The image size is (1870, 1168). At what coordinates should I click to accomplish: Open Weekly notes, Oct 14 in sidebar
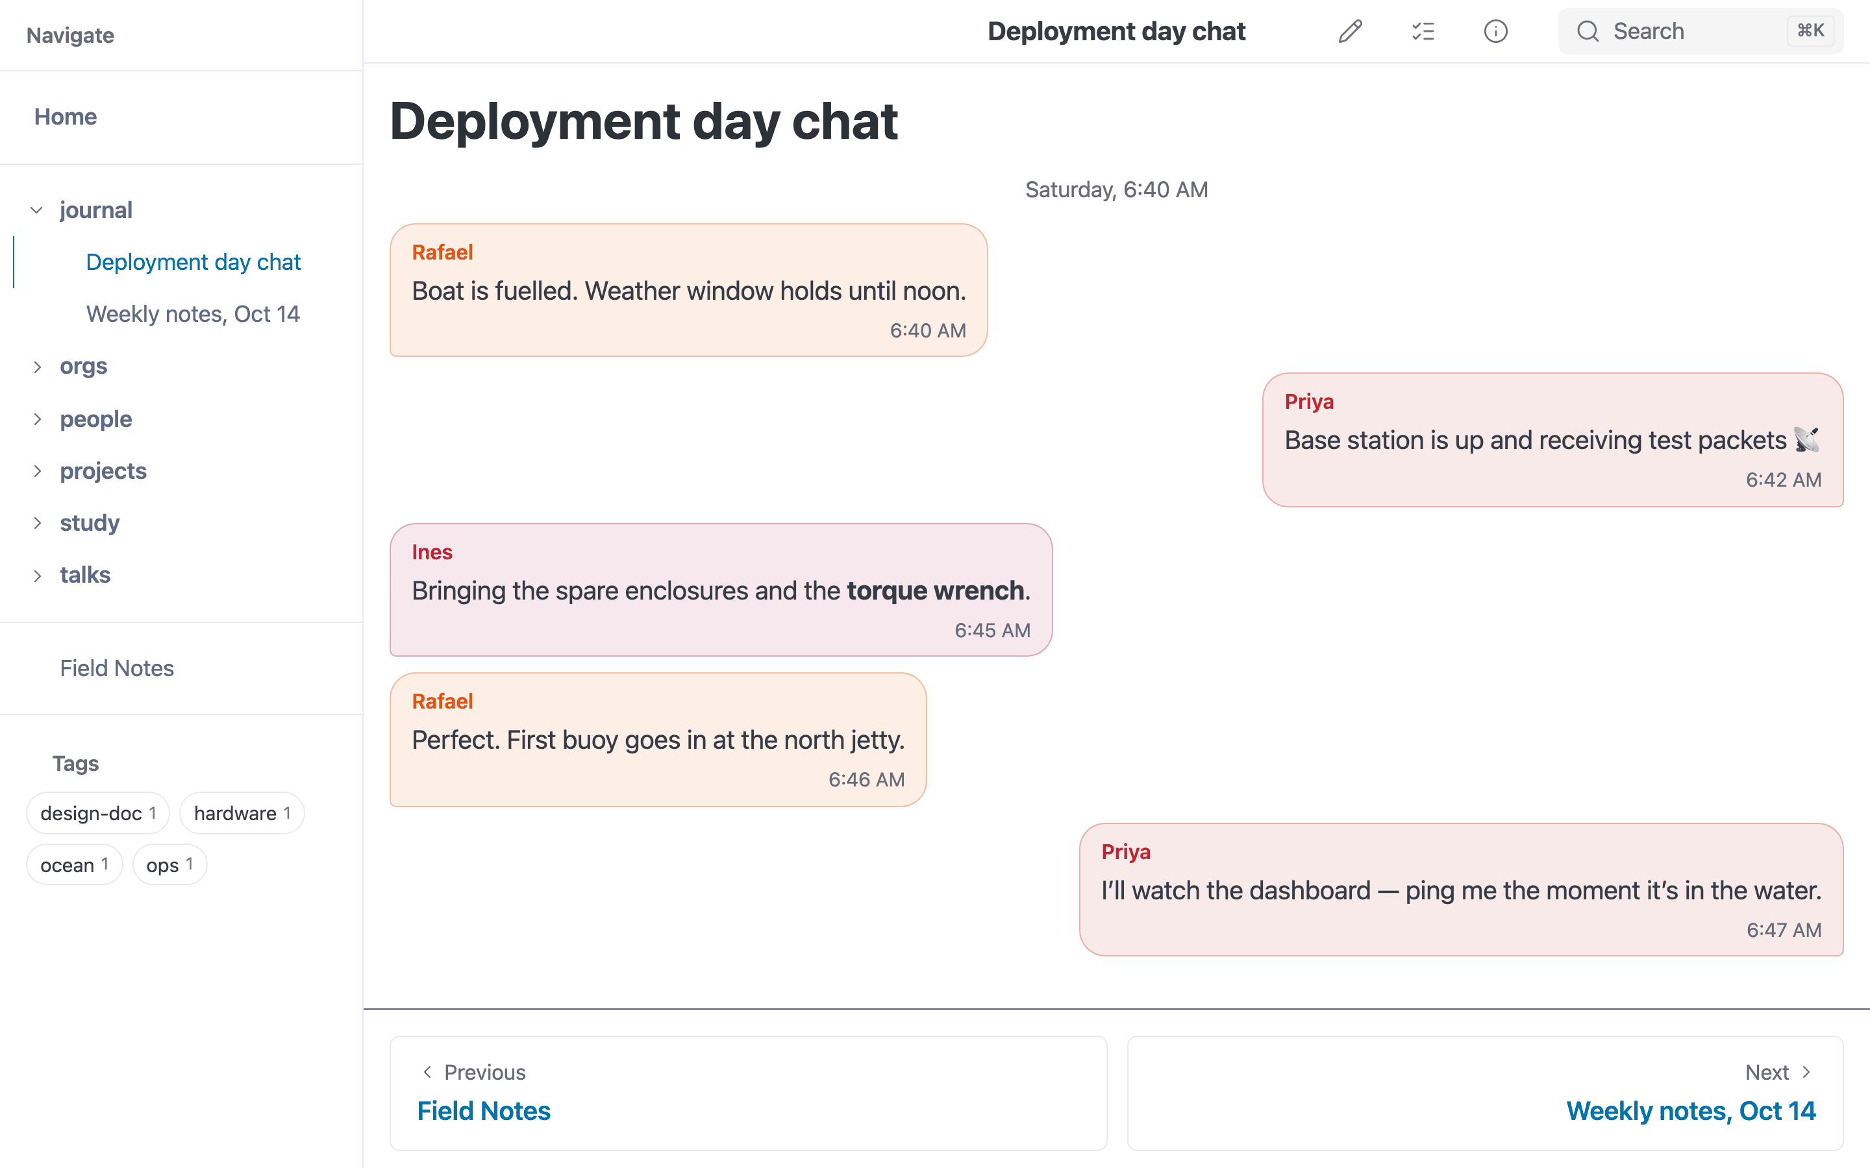[192, 313]
